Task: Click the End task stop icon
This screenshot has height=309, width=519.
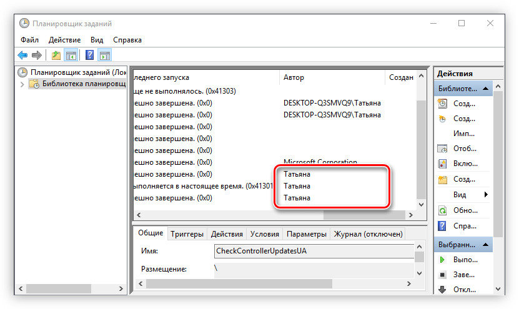Action: click(x=443, y=274)
